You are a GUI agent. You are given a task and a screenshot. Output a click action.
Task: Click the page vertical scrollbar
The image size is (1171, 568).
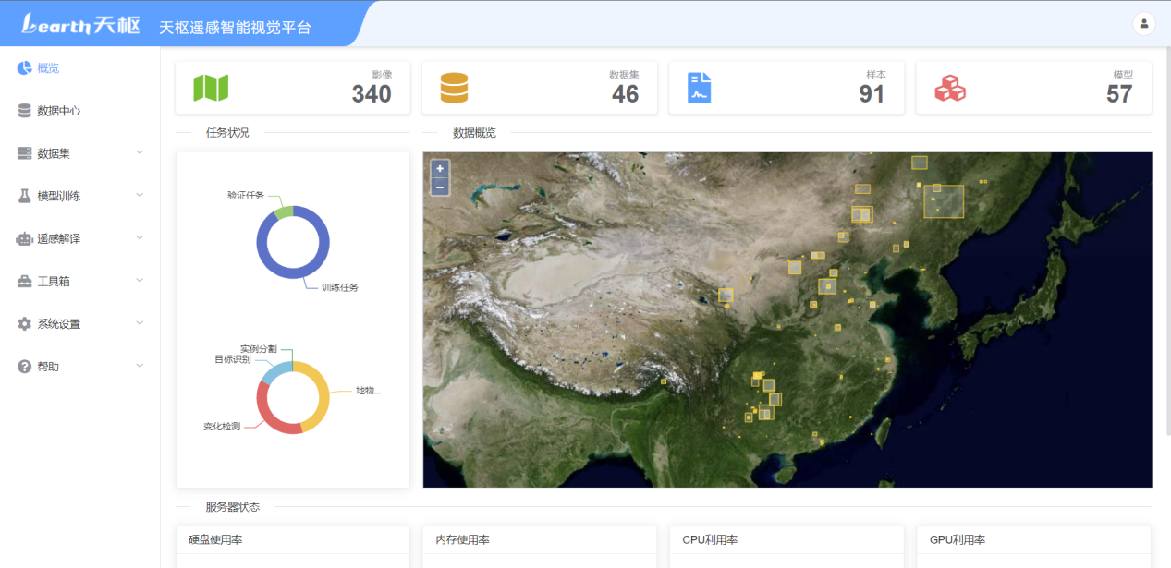(1166, 240)
